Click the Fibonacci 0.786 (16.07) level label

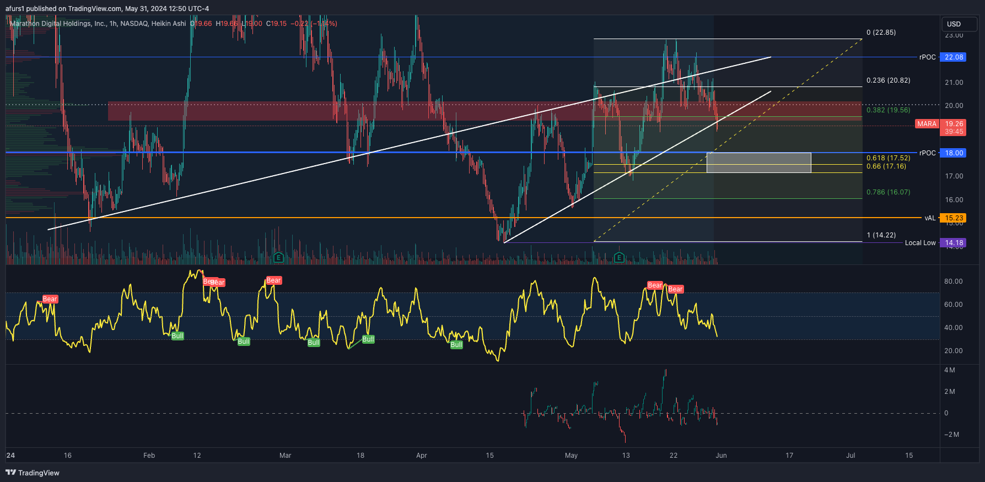pyautogui.click(x=888, y=192)
